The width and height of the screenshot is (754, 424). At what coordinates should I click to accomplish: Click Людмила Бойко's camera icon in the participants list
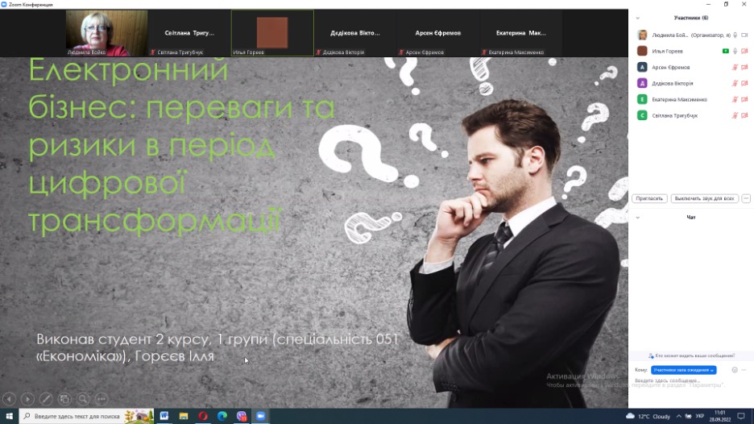tap(744, 35)
